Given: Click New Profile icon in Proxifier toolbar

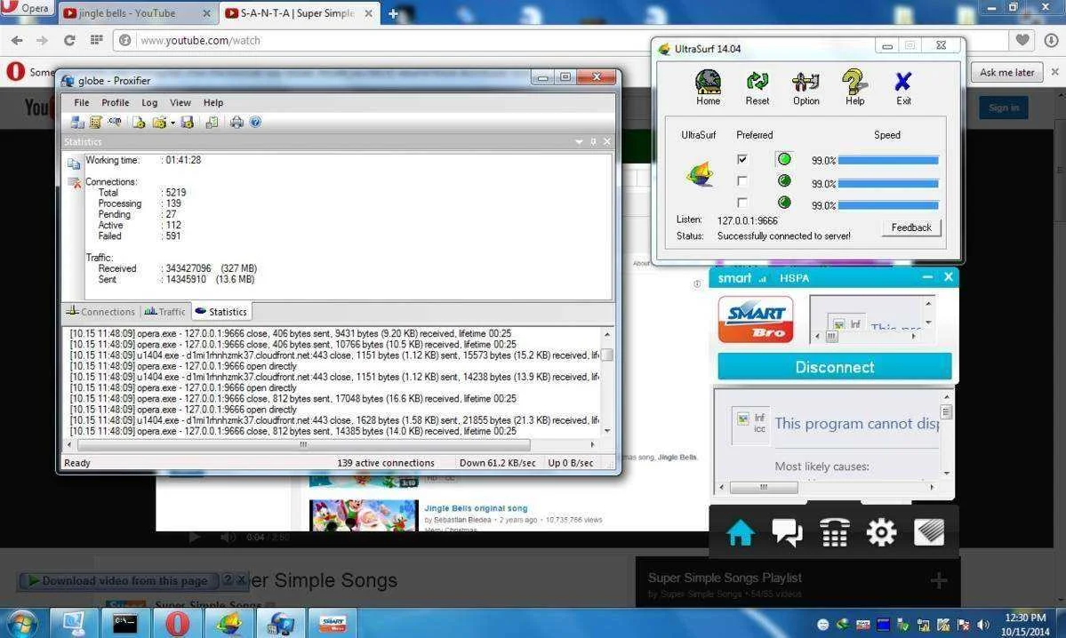Looking at the screenshot, I should point(139,123).
